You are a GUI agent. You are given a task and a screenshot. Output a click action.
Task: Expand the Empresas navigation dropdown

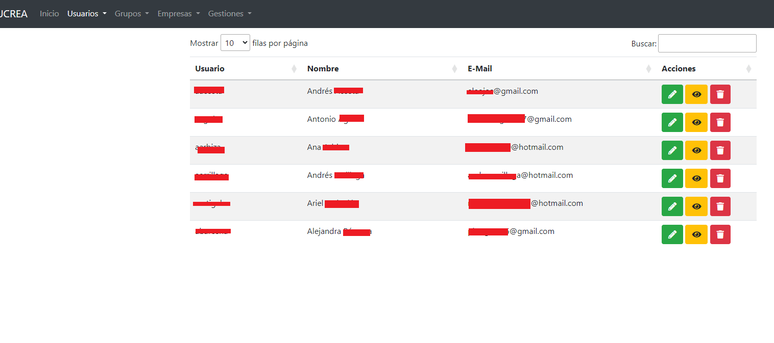click(x=178, y=14)
